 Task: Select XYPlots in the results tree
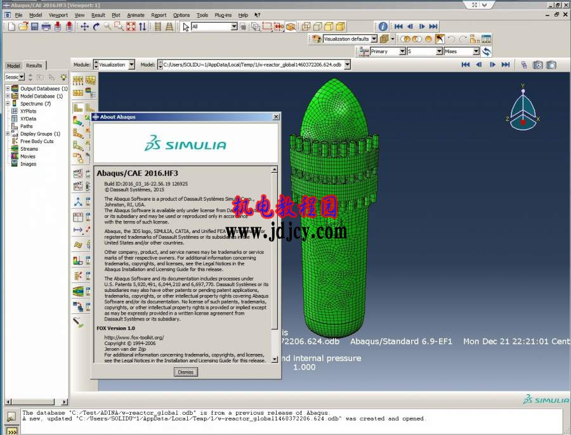[28, 111]
